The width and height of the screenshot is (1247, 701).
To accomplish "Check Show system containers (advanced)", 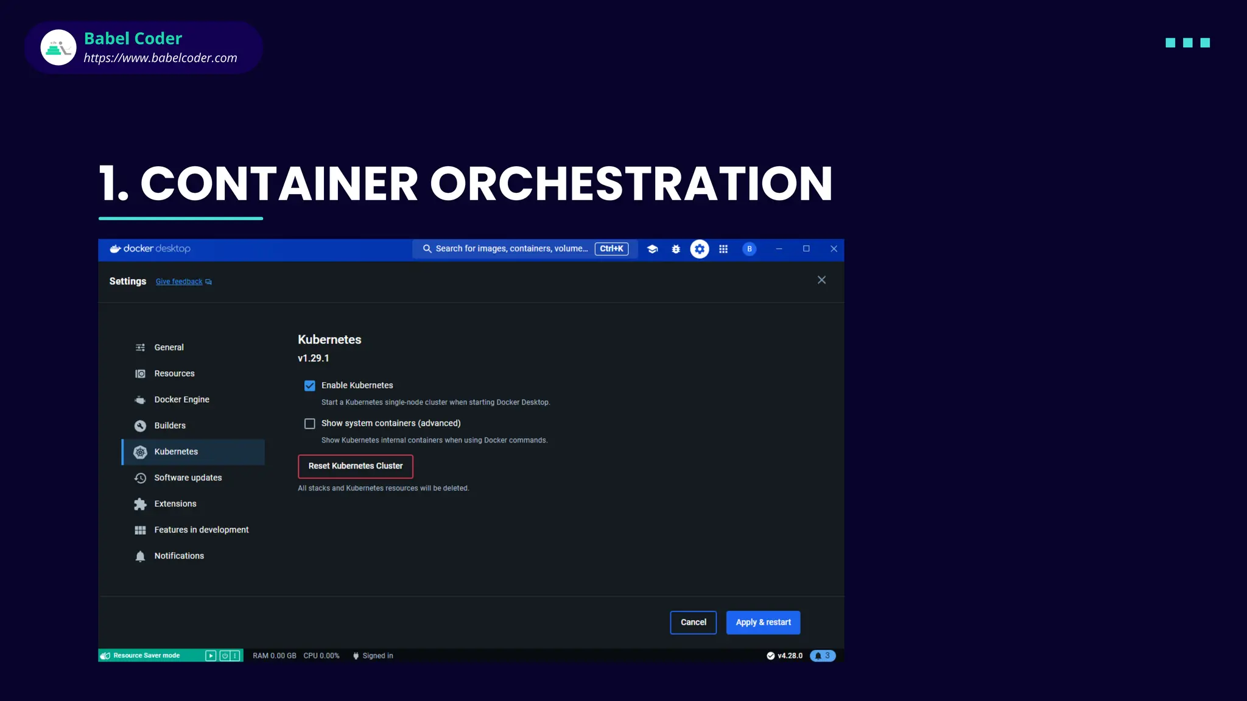I will point(310,424).
